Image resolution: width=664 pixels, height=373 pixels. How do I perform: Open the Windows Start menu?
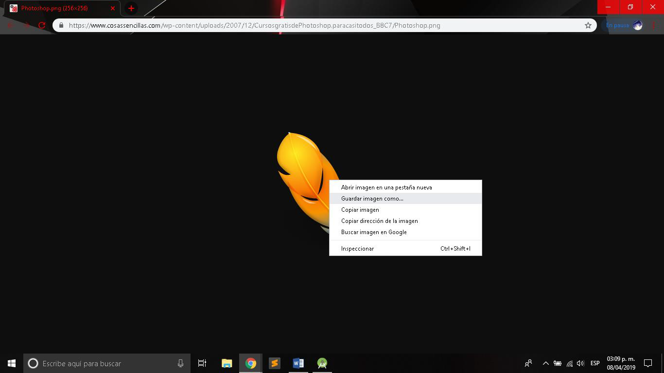tap(12, 363)
